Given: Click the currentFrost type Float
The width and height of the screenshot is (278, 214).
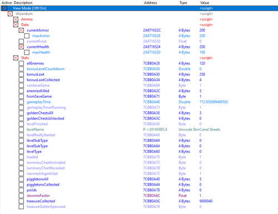Looking at the screenshot, I should [x=182, y=41].
